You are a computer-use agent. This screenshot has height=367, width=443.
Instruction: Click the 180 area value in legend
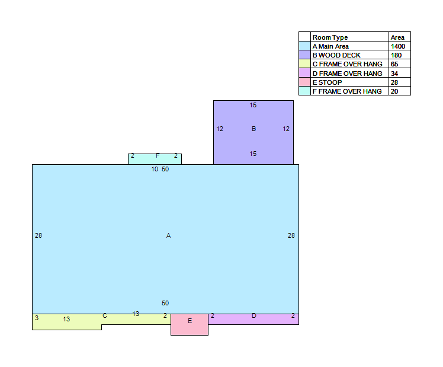tap(396, 55)
